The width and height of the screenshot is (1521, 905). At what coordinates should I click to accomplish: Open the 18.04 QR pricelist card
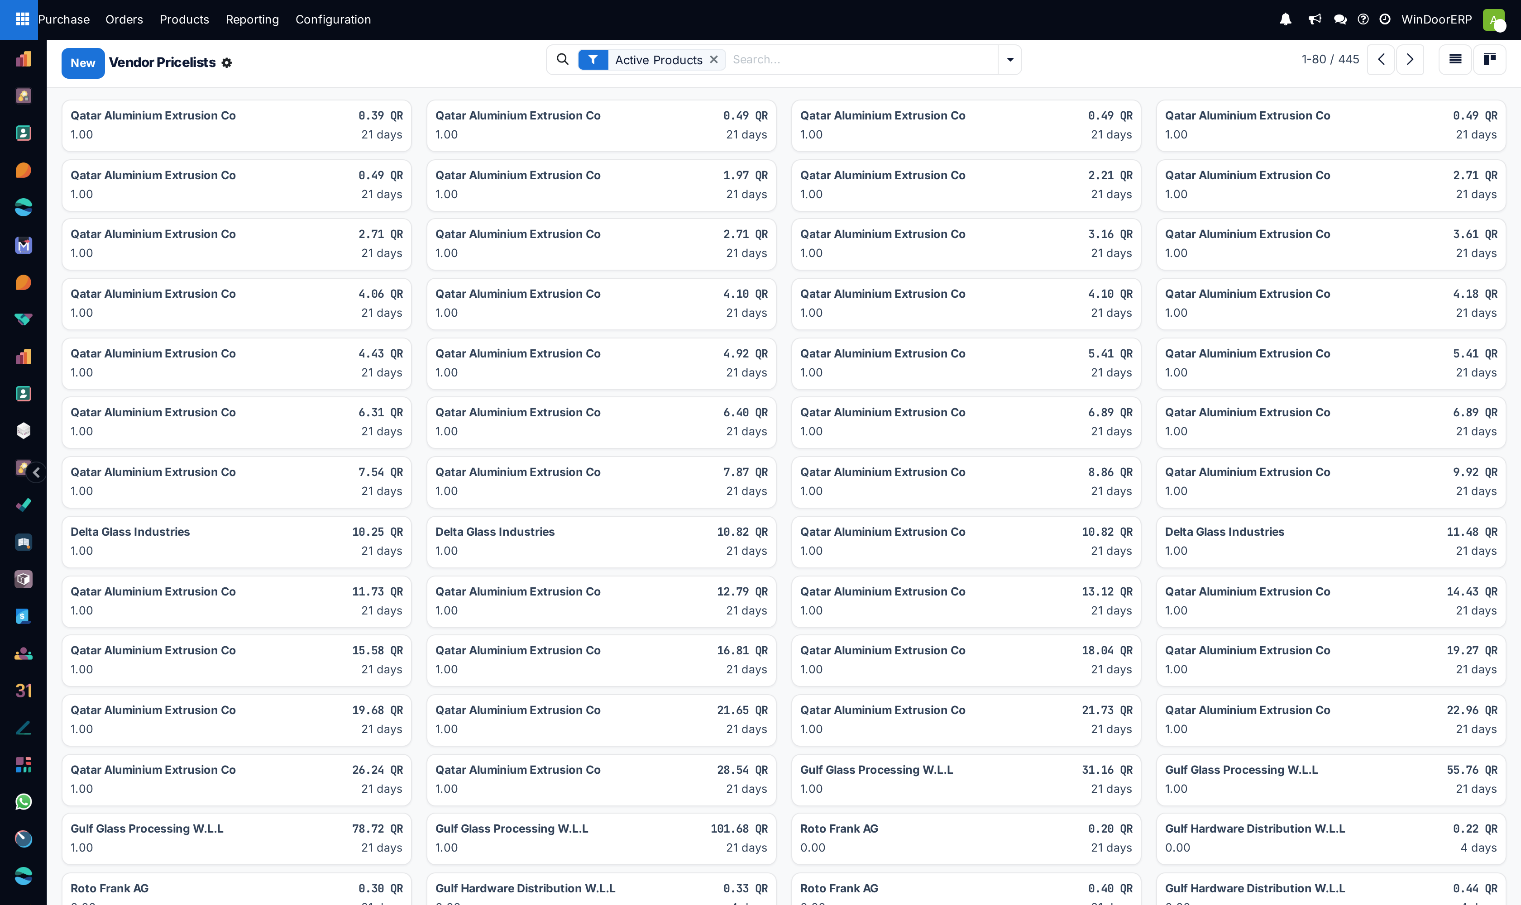point(966,661)
